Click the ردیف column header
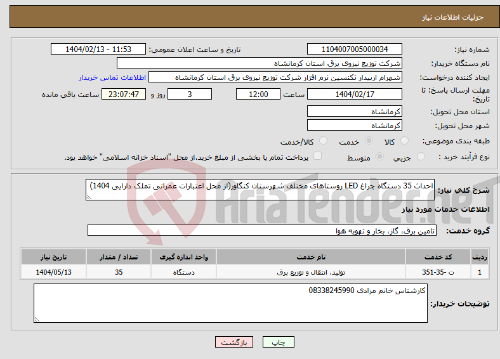The image size is (500, 359). click(480, 257)
